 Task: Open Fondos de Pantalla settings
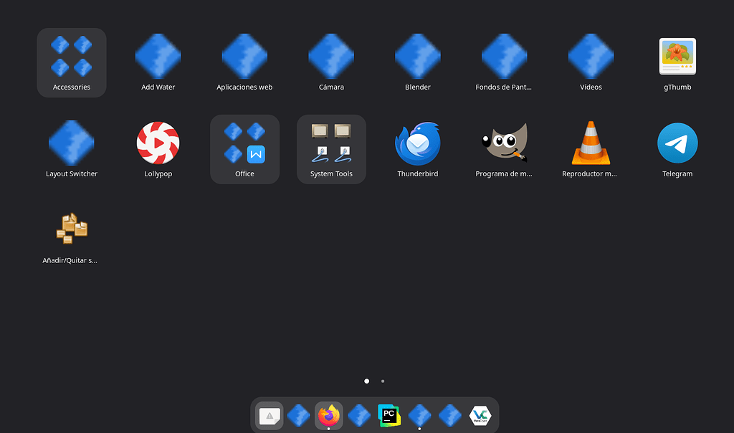[x=504, y=56]
